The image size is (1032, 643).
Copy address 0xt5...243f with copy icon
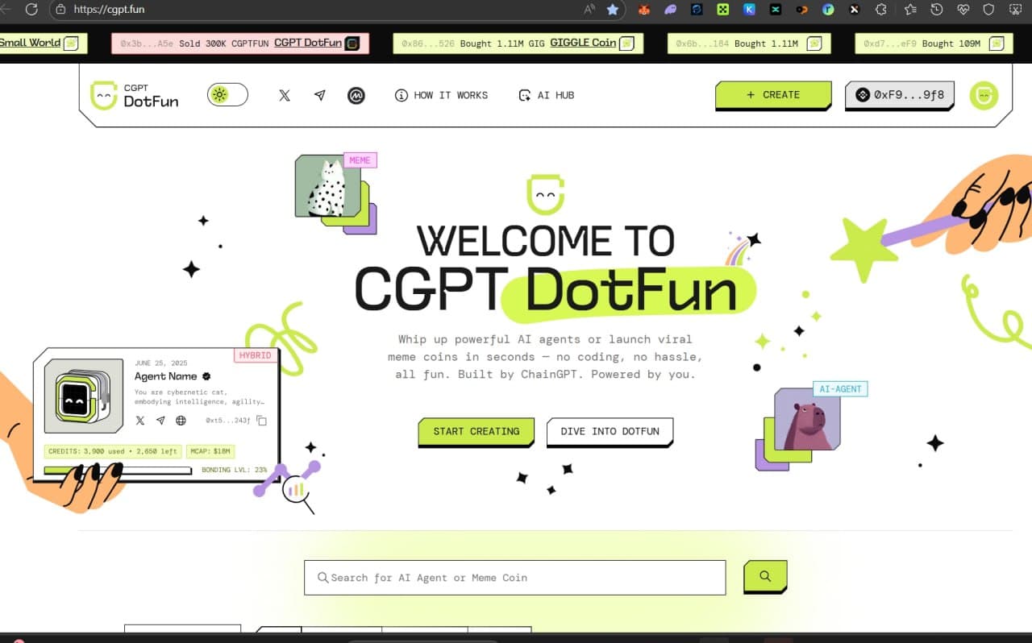261,421
